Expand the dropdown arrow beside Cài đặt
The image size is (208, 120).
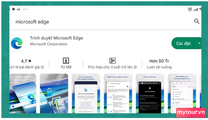coord(198,43)
